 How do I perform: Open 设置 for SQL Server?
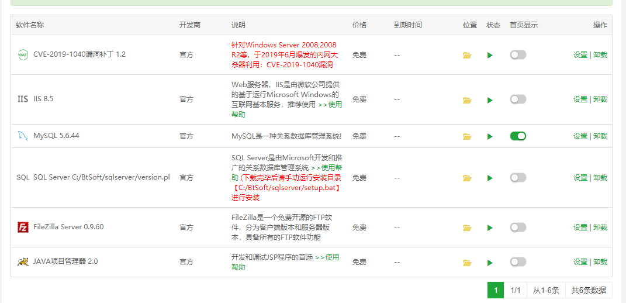(x=580, y=177)
